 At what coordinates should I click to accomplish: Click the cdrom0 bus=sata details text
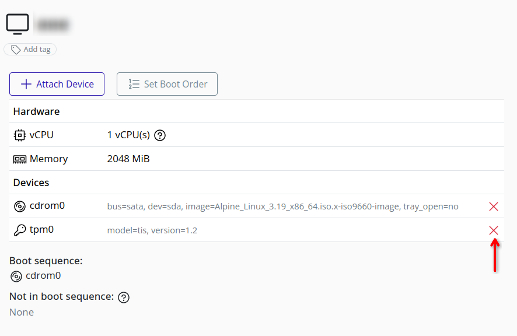pos(282,206)
